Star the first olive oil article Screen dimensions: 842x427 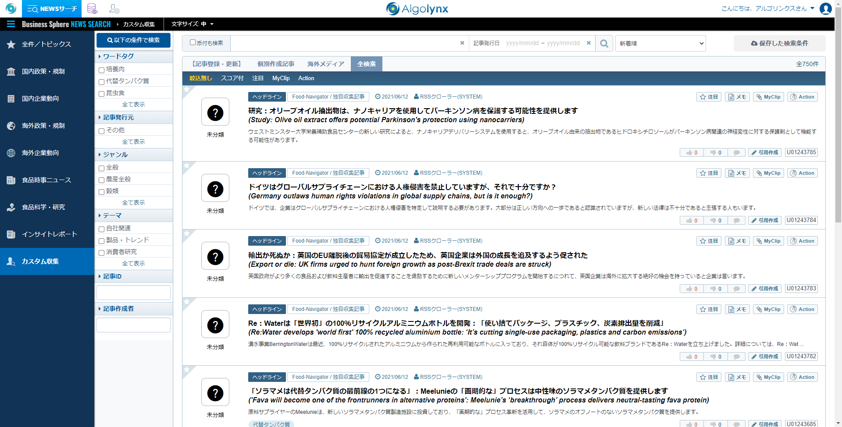(x=708, y=97)
